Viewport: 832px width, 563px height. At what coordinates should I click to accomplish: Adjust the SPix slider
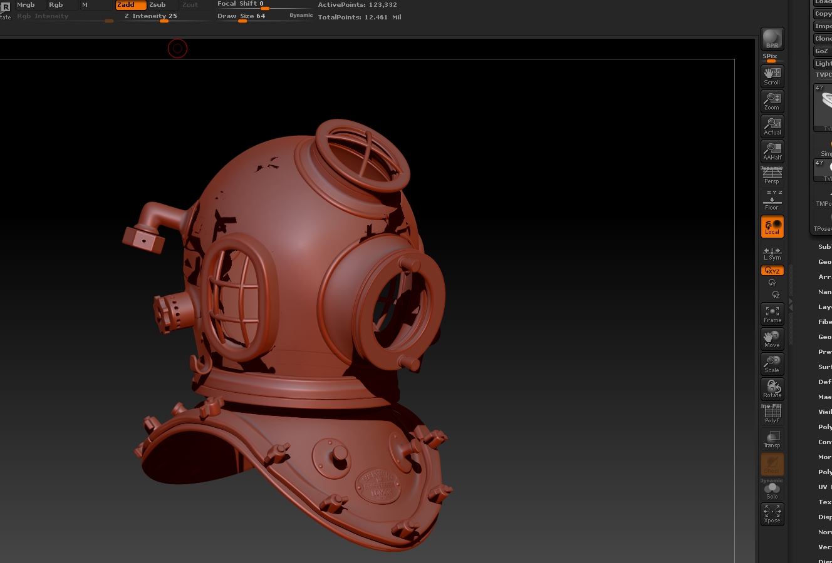(x=772, y=58)
